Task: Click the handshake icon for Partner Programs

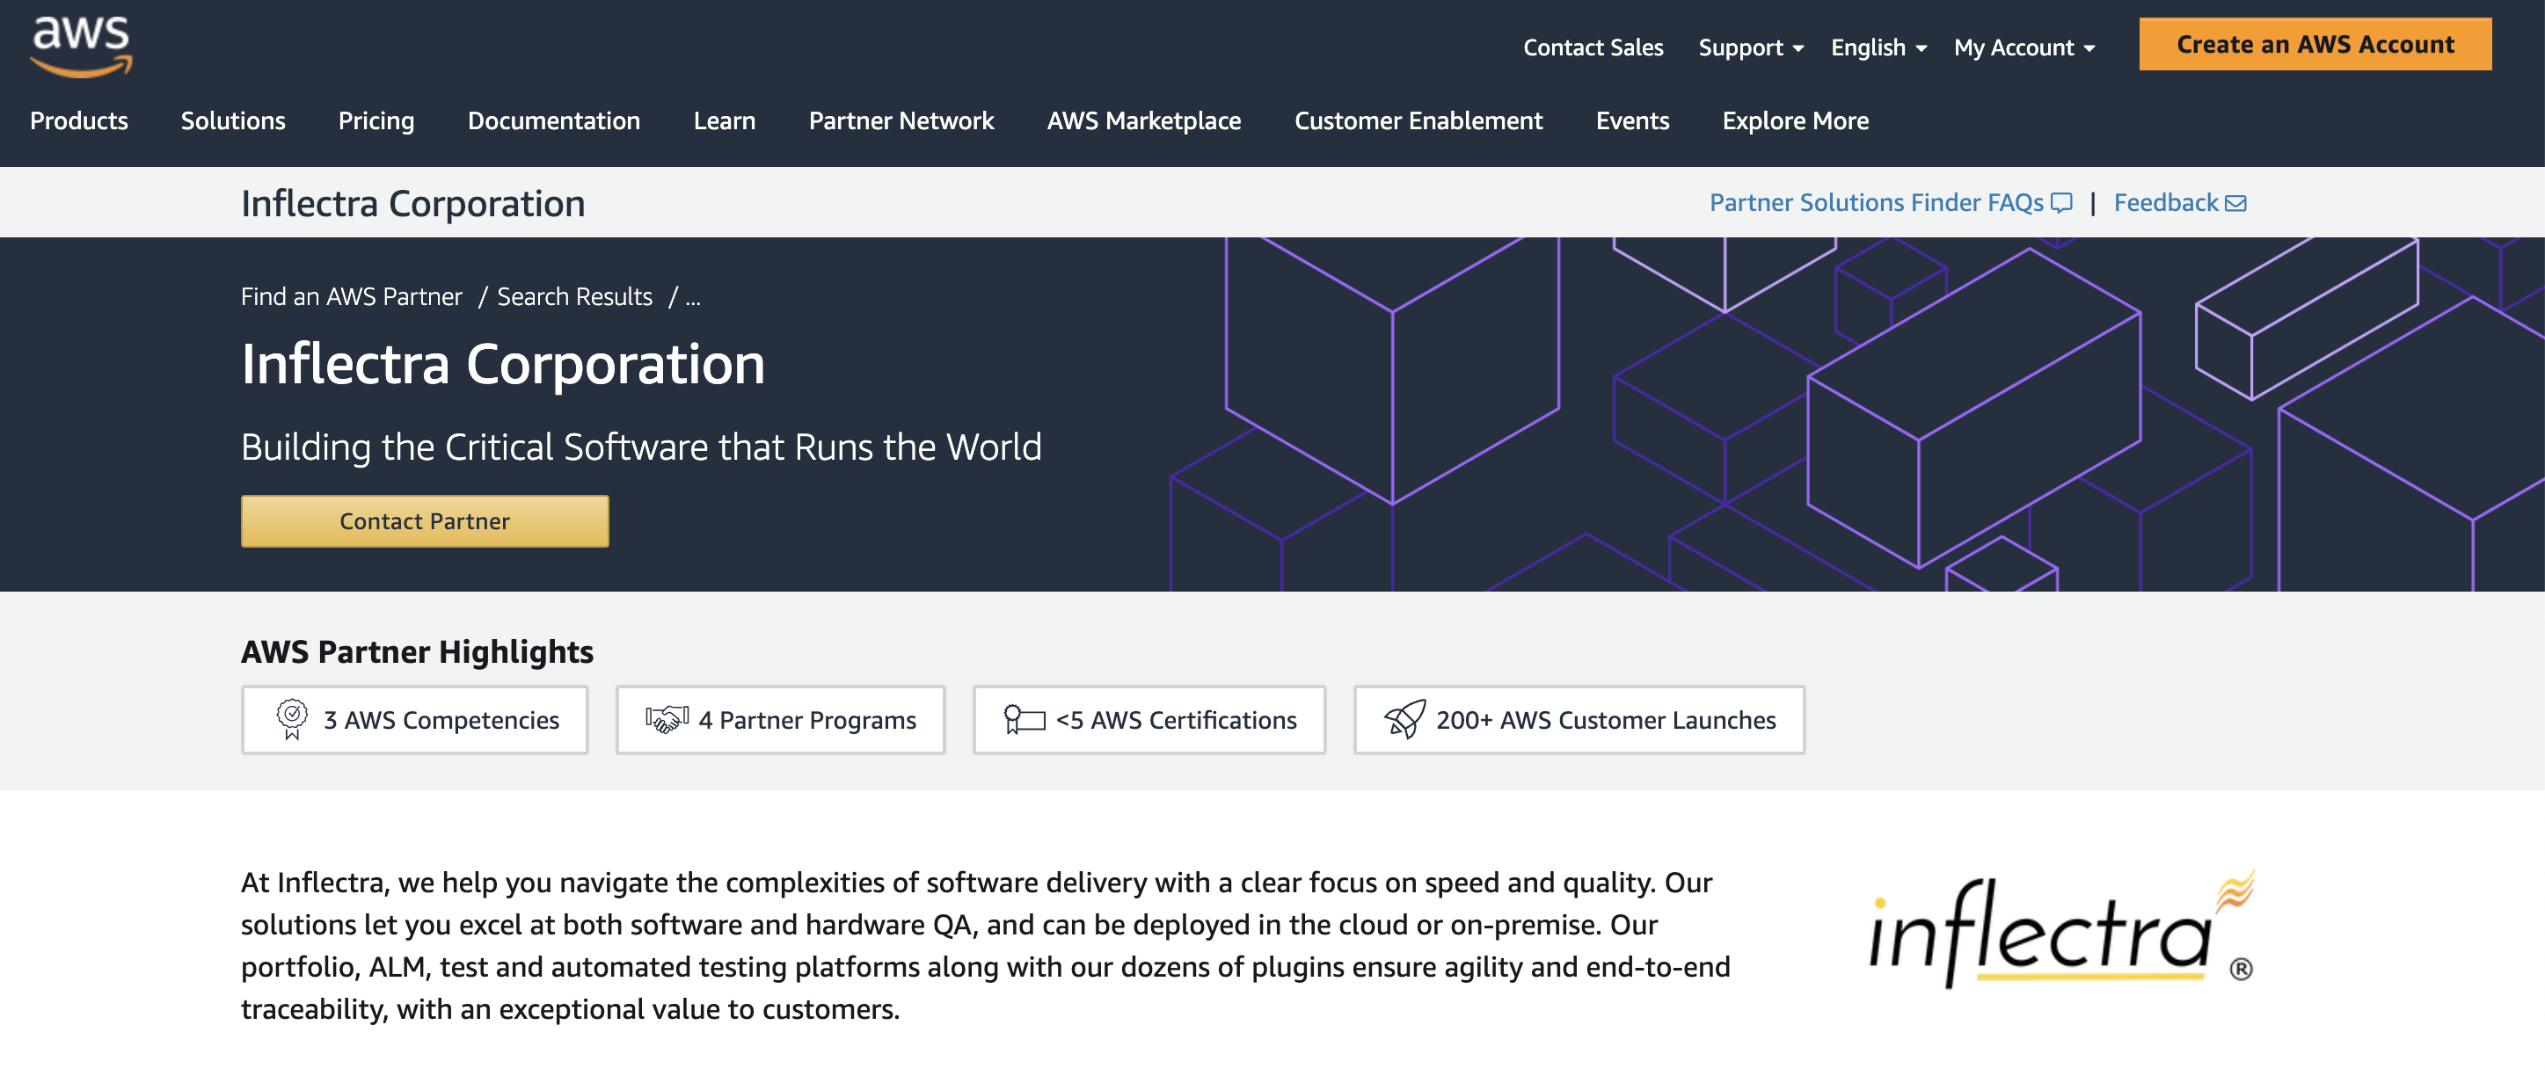Action: click(x=667, y=718)
